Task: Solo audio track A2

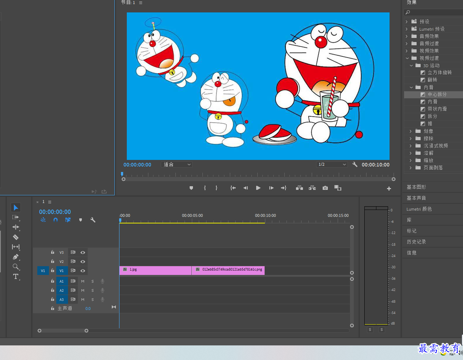Action: click(93, 290)
